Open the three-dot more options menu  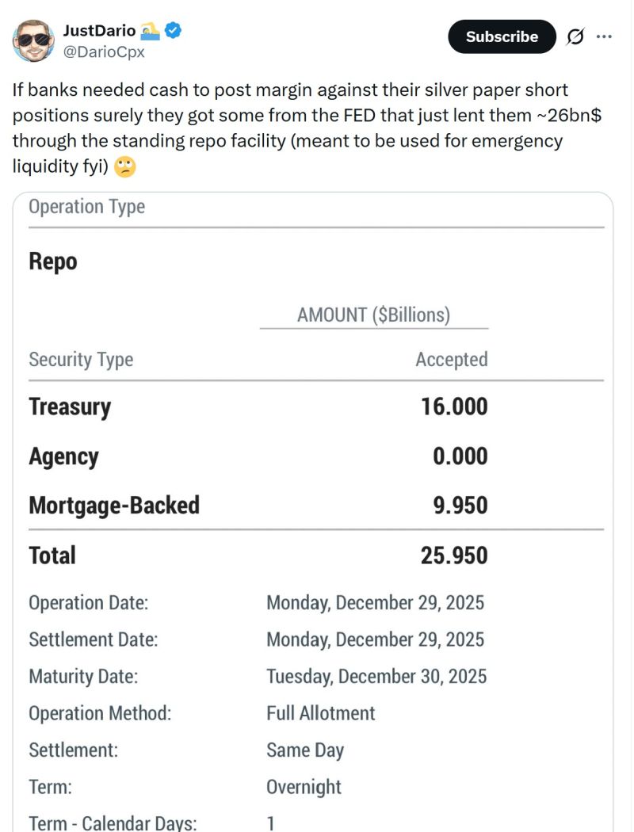point(603,36)
